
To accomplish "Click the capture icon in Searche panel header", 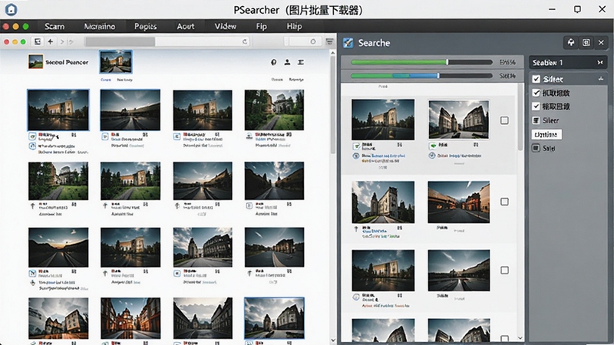I will [586, 43].
